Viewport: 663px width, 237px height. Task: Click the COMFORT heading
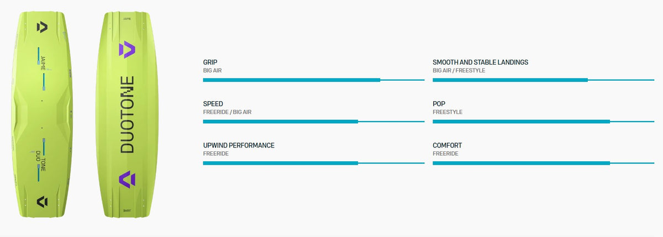(447, 145)
